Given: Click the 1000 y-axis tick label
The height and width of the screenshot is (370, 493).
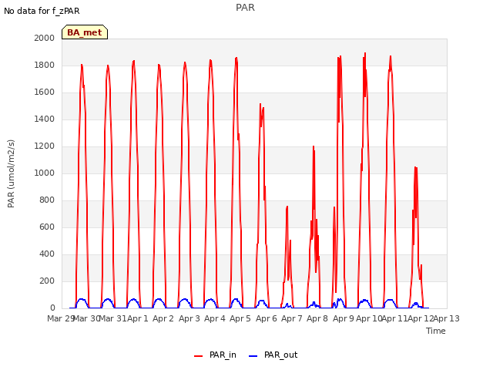Looking at the screenshot, I should (x=45, y=173).
